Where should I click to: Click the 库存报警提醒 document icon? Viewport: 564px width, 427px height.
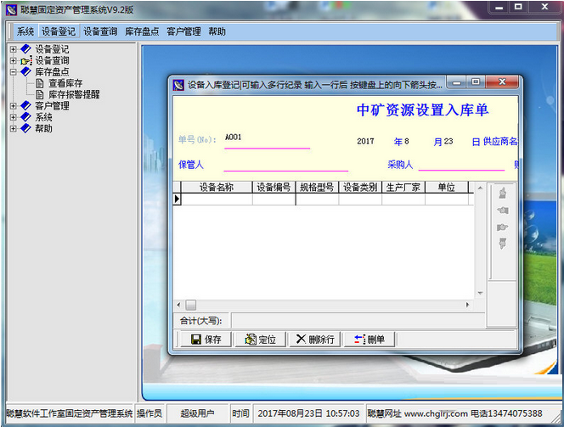(40, 94)
